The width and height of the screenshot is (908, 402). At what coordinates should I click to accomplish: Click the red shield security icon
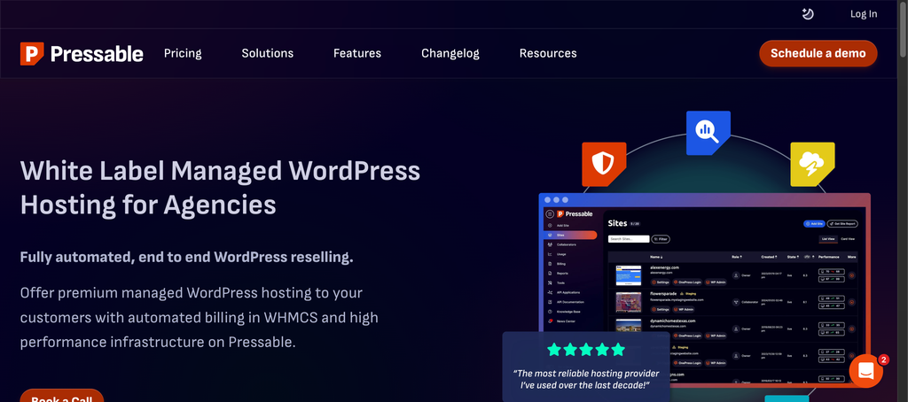click(604, 164)
